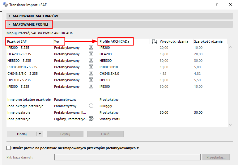Click the Translator importu SAF window icon

[x=5, y=5]
